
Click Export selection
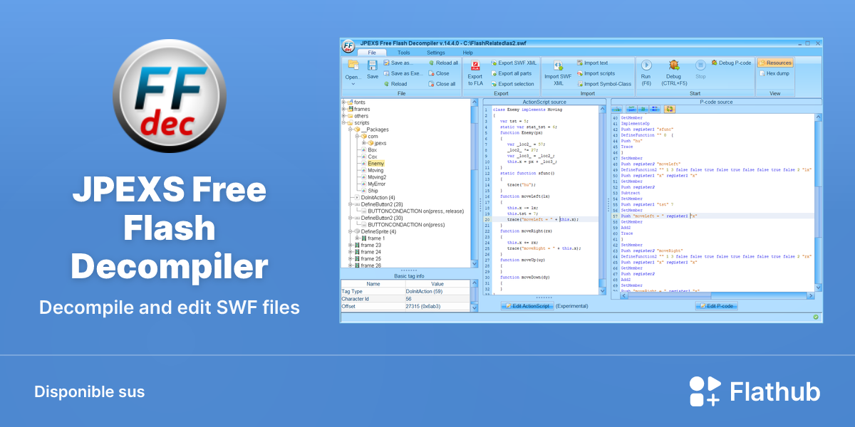tap(512, 84)
